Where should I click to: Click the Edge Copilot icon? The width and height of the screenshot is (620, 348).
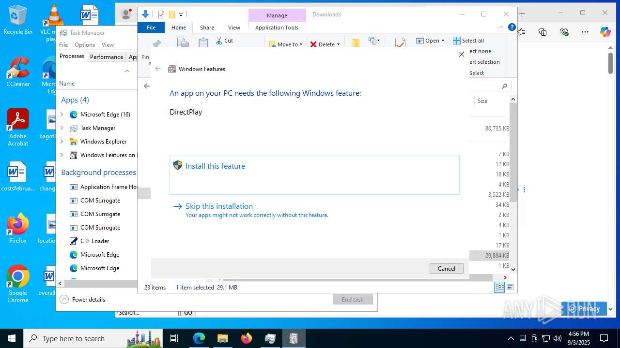click(x=605, y=32)
